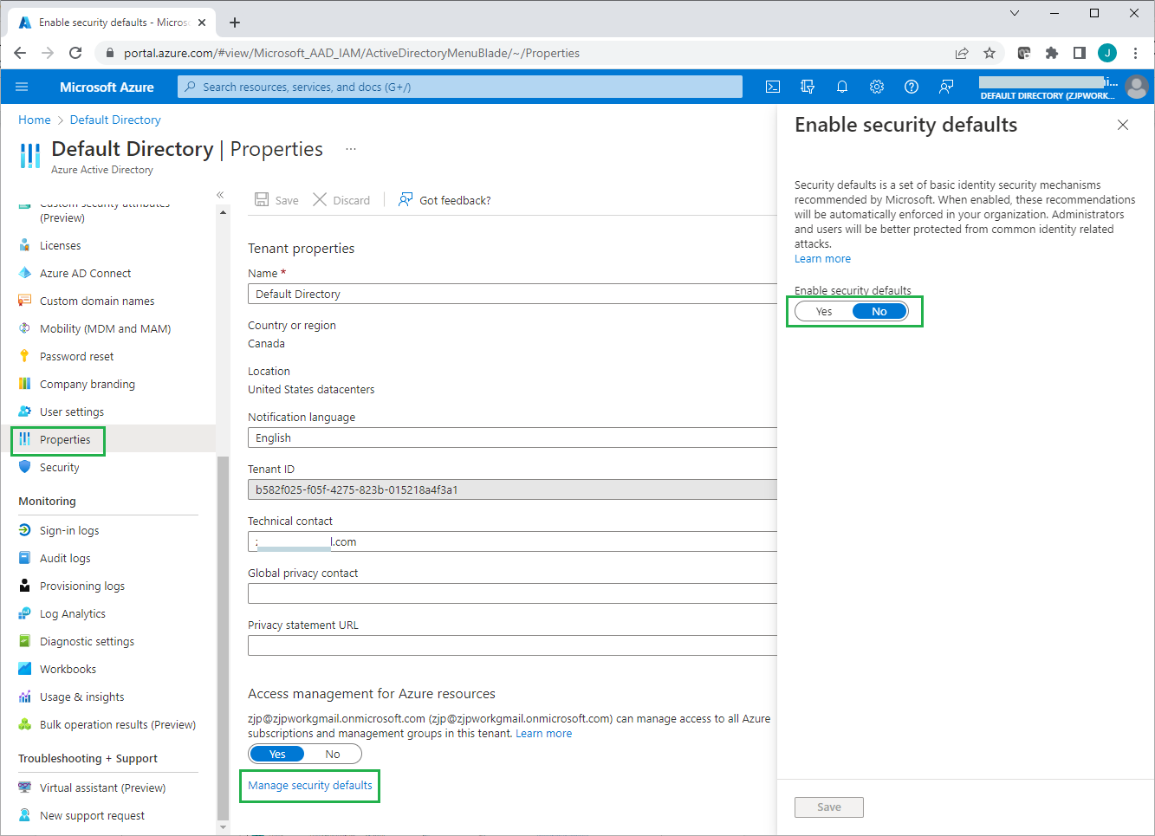Open portal settings gear icon

877,87
